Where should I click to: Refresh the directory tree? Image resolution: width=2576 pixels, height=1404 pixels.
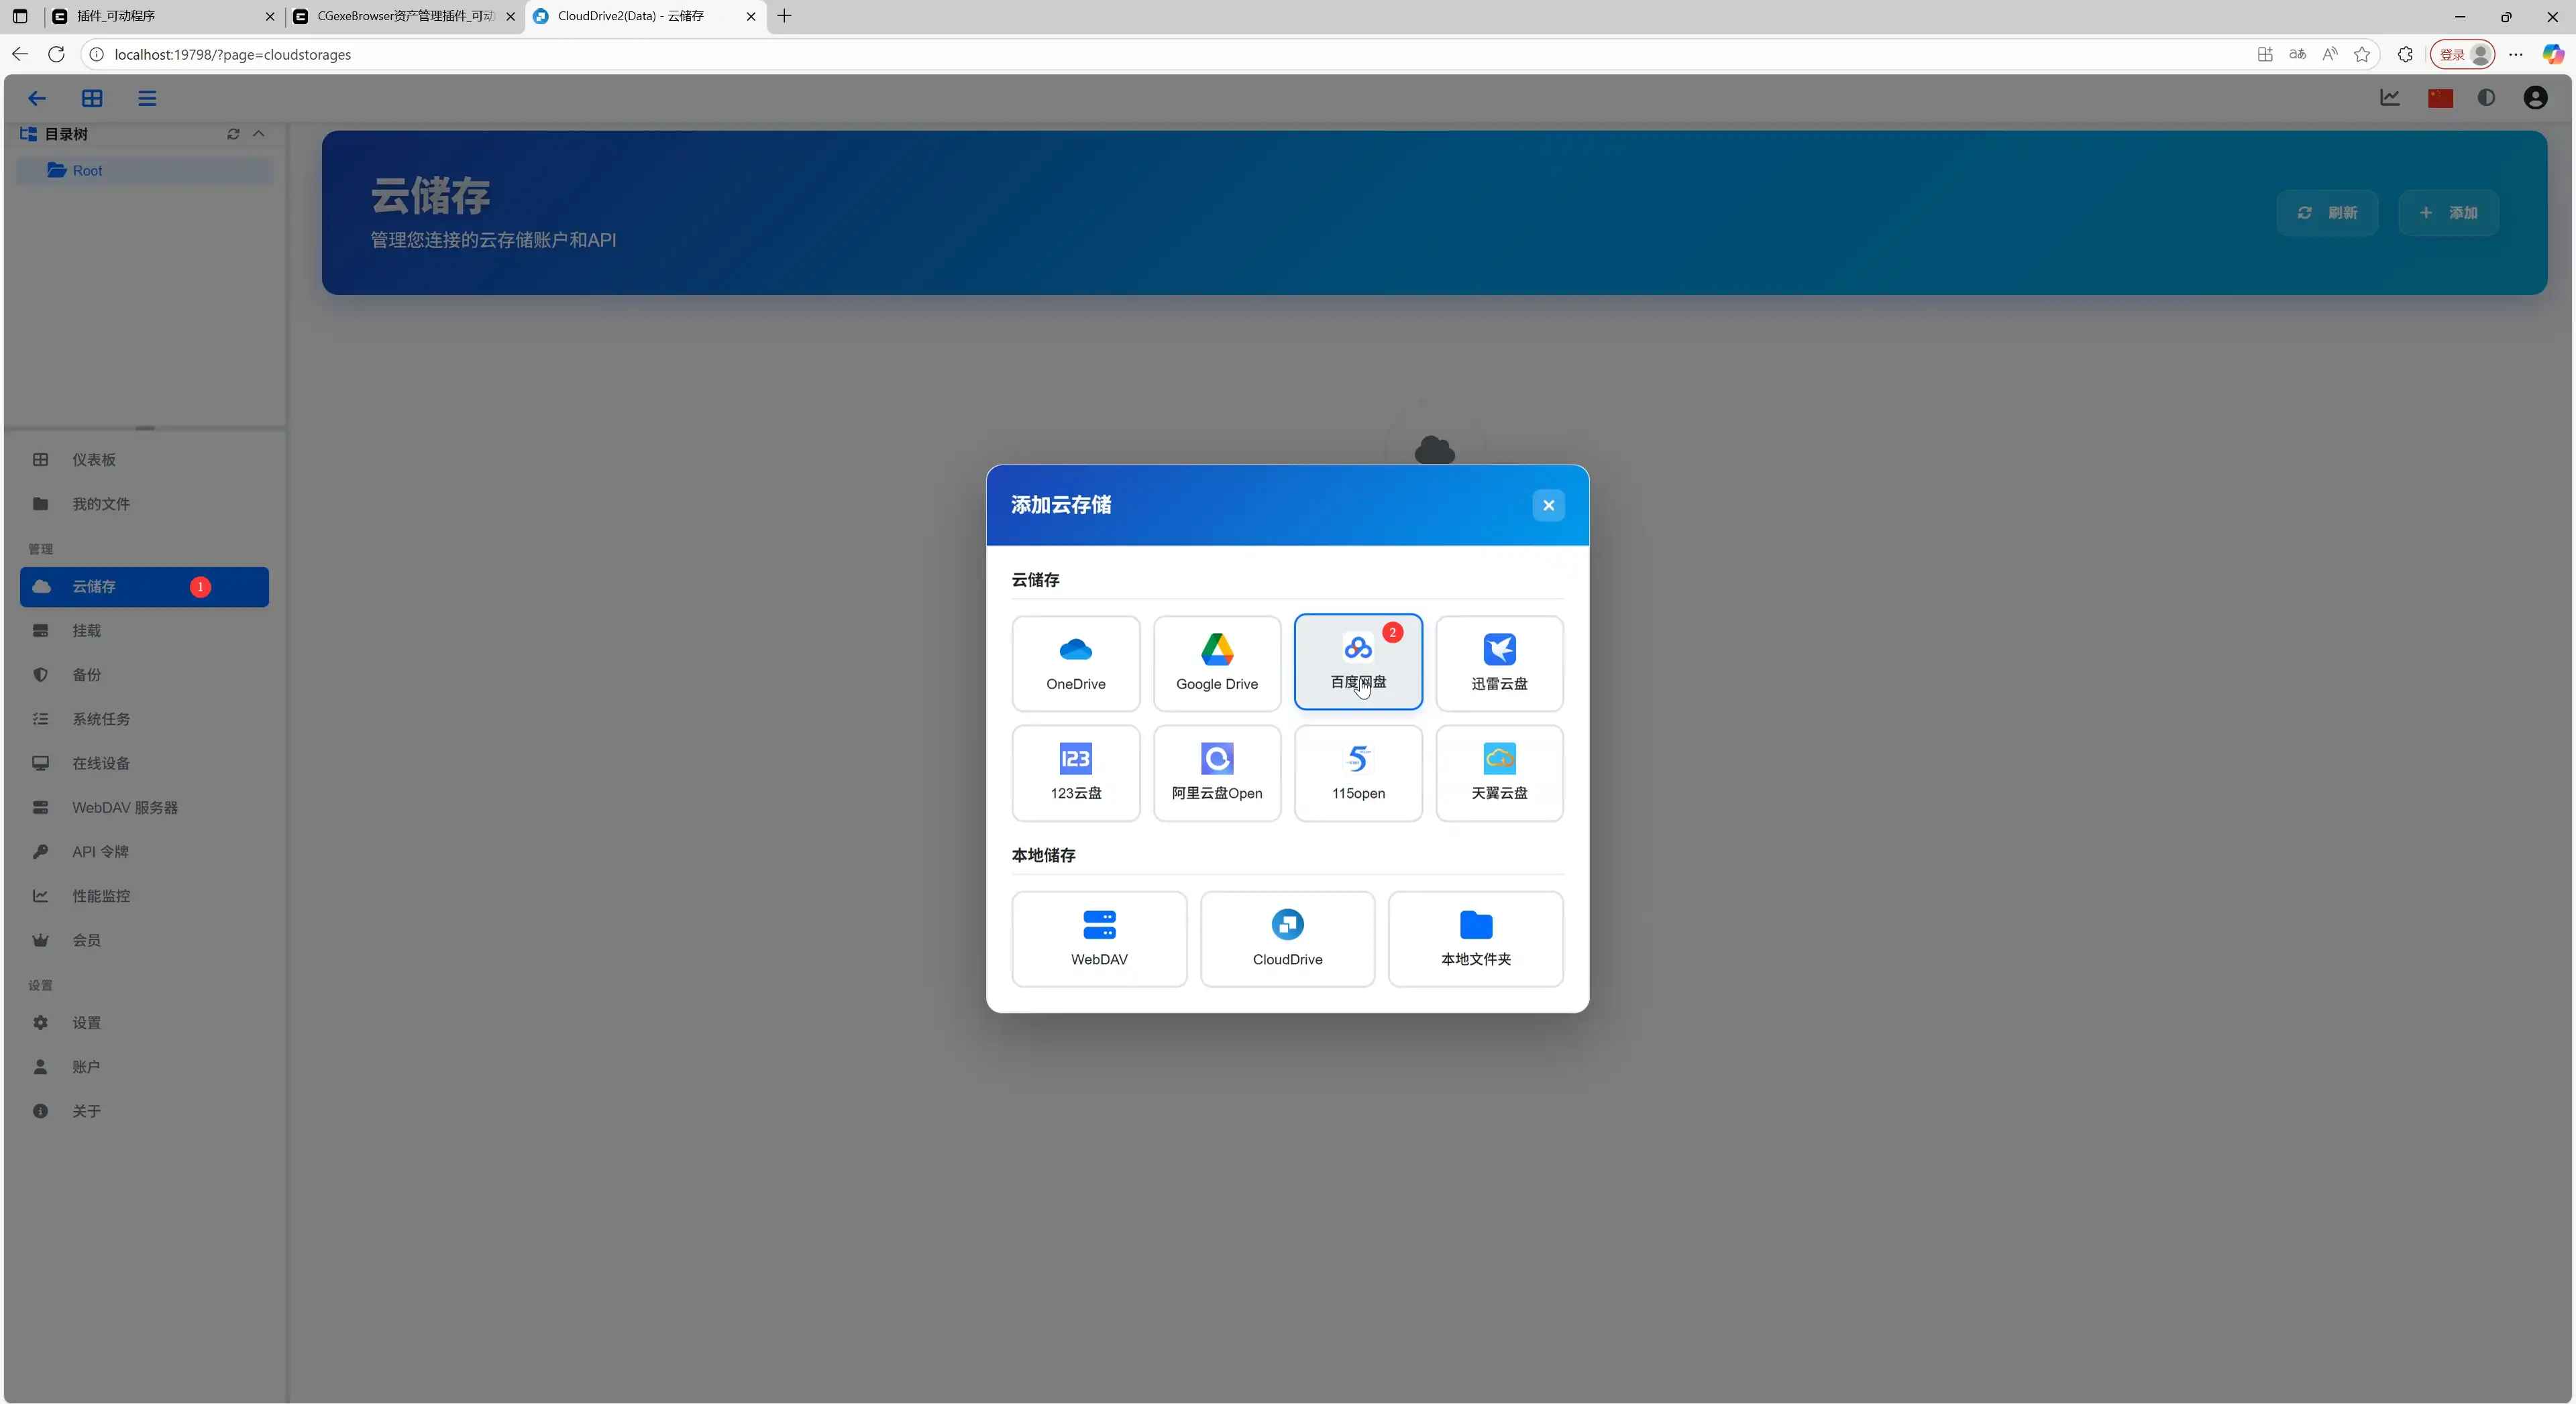233,133
